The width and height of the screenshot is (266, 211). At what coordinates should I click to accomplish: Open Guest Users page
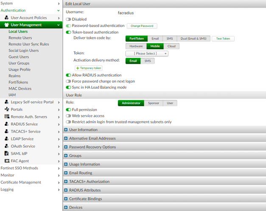(19, 57)
